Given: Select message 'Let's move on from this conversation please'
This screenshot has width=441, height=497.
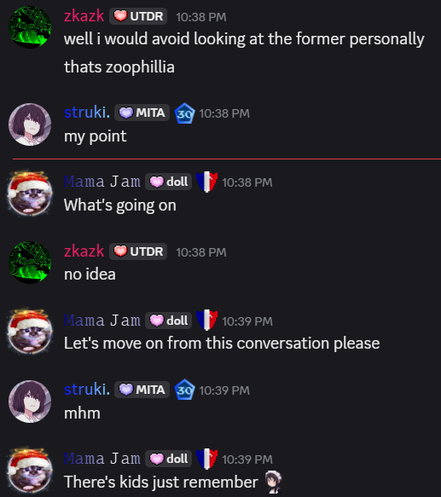Looking at the screenshot, I should [222, 343].
